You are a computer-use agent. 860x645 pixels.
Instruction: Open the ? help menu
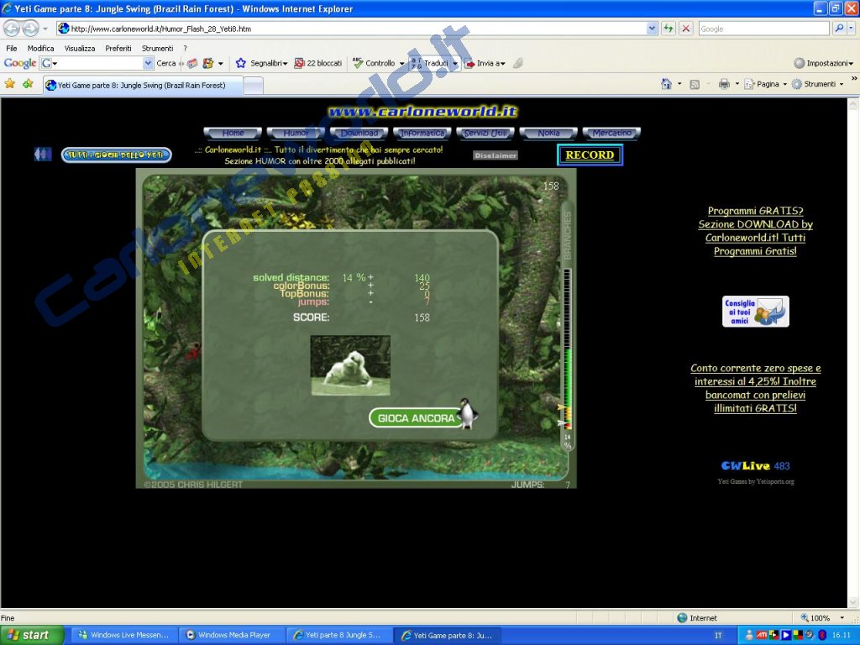(x=186, y=48)
